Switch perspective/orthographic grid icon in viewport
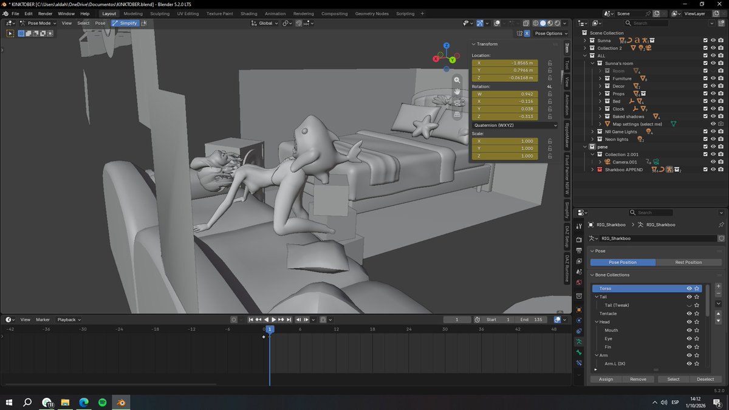The image size is (729, 410). pyautogui.click(x=457, y=114)
